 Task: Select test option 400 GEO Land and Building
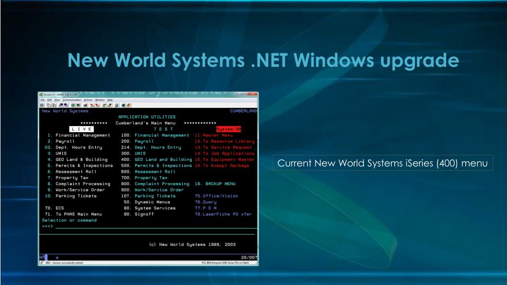tap(156, 159)
